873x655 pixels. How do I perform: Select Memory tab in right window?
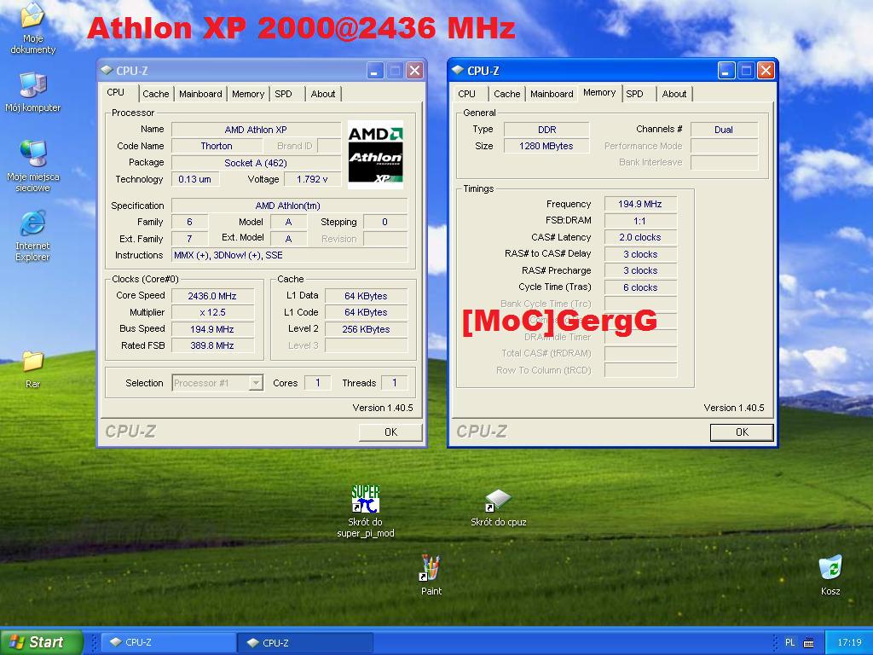599,92
